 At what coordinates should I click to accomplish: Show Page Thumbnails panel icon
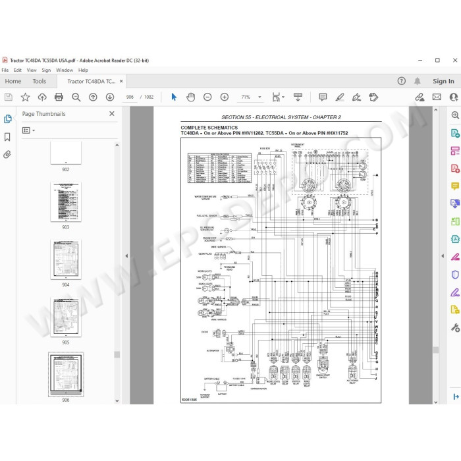pos(8,119)
